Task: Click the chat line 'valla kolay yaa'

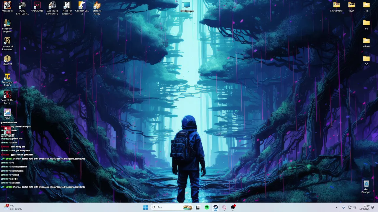Action: 18,147
